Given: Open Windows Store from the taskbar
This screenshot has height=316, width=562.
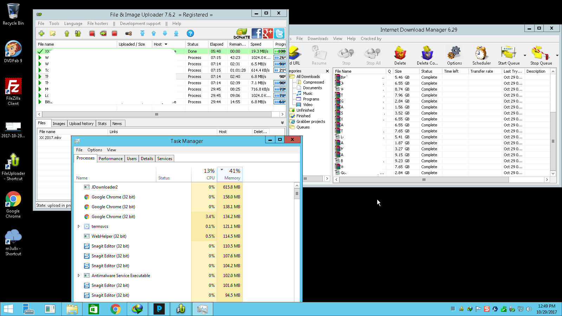Looking at the screenshot, I should click(93, 309).
